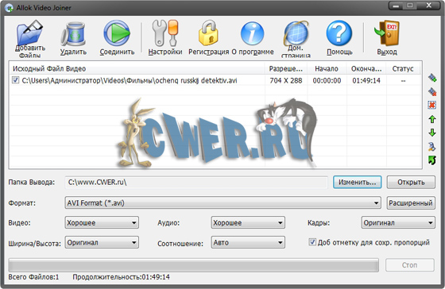The height and width of the screenshot is (289, 445).
Task: Toggle Доб отметку для сохр. пропорций checkbox
Action: (x=312, y=242)
